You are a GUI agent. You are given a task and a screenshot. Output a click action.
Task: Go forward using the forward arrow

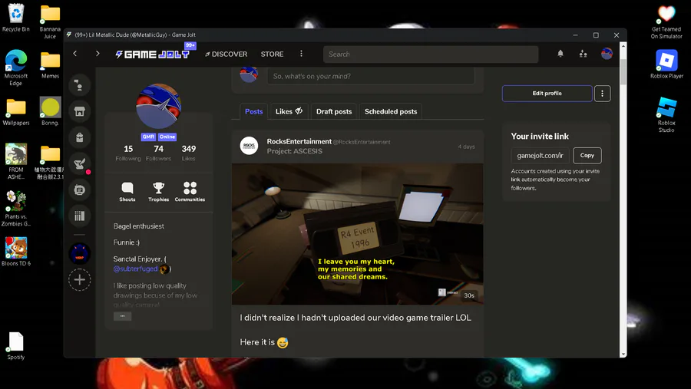coord(98,54)
